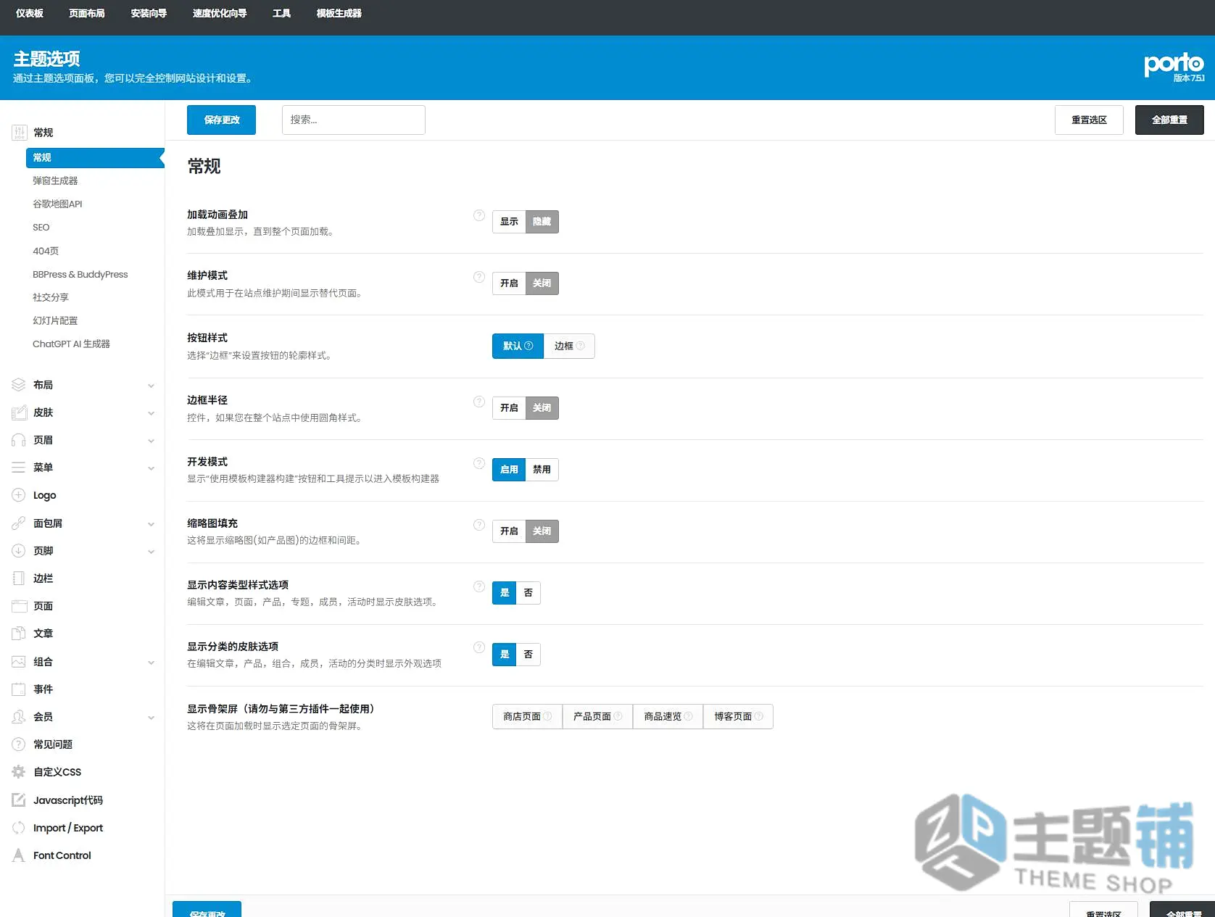Viewport: 1215px width, 917px height.
Task: Click the Javascript代码 edit icon
Action: point(19,800)
